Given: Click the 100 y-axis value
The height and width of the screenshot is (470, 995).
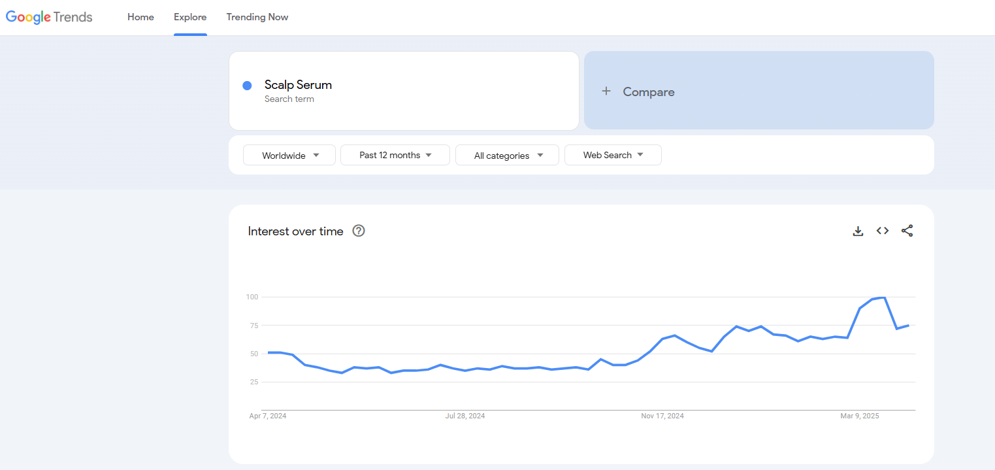Looking at the screenshot, I should click(x=252, y=297).
